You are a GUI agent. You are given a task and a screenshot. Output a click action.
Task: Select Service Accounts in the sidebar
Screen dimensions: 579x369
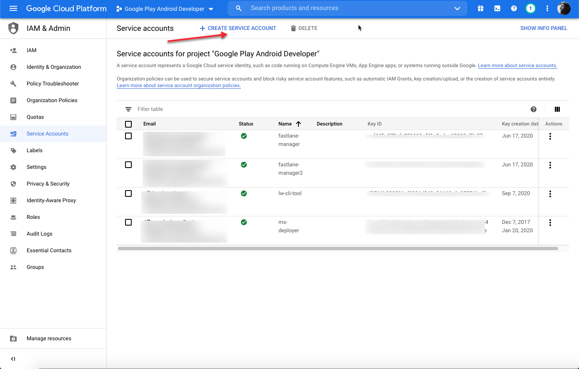pyautogui.click(x=47, y=133)
